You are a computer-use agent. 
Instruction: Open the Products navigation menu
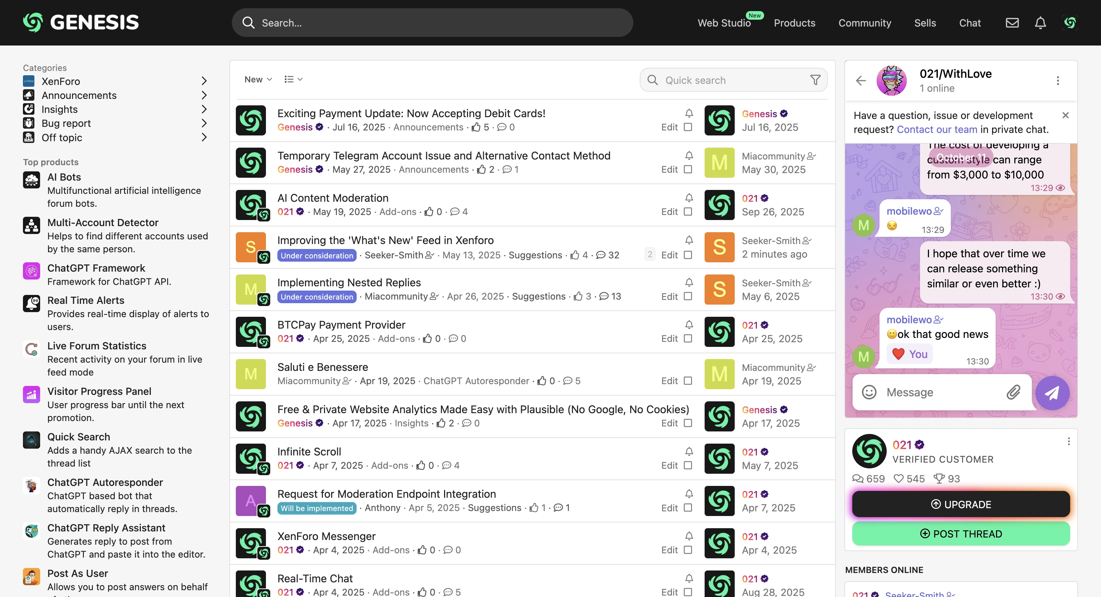794,23
